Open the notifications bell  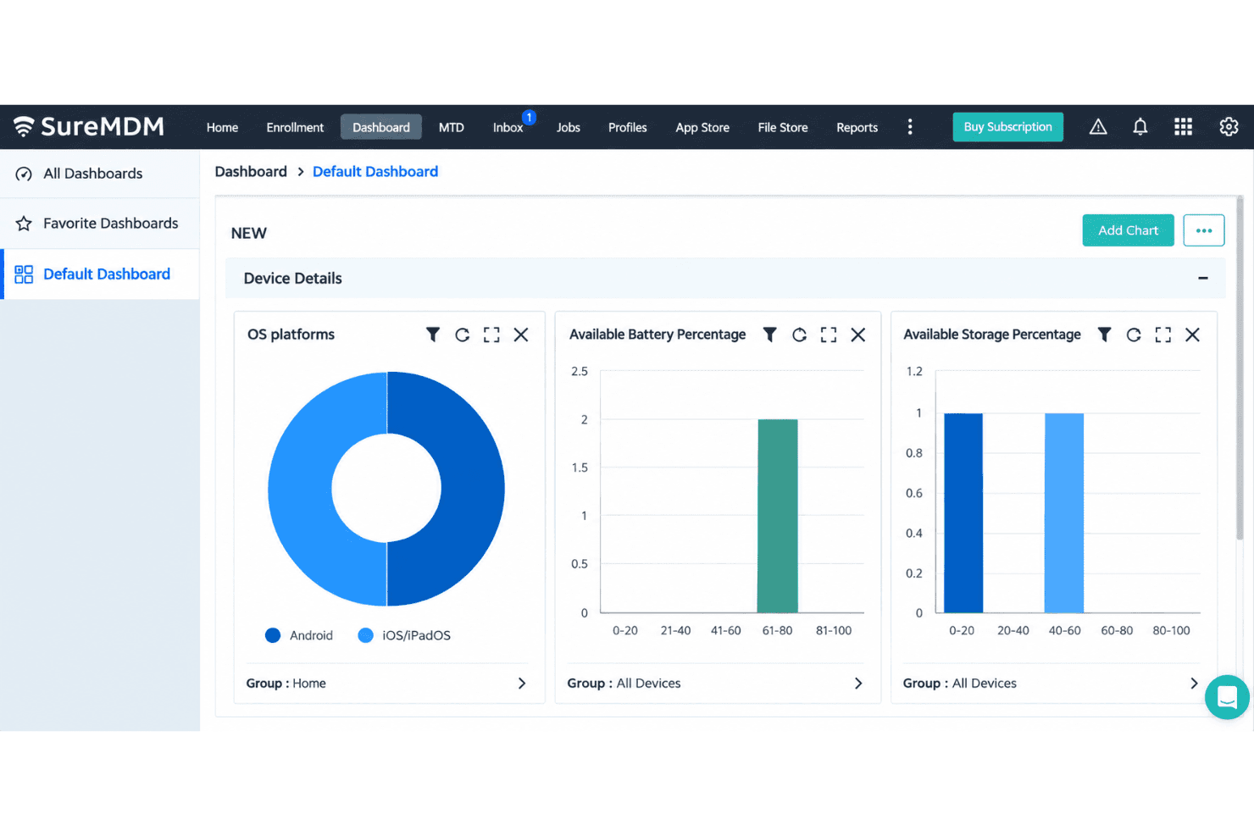[1140, 127]
